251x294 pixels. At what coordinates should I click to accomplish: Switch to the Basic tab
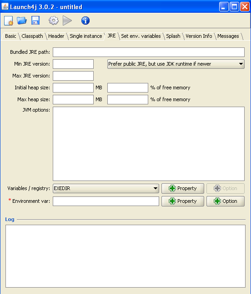click(10, 36)
